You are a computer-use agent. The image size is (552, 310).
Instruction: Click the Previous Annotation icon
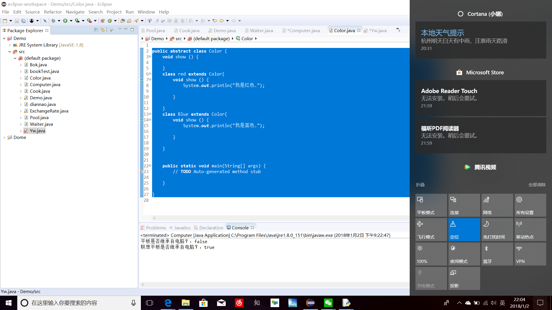(203, 21)
